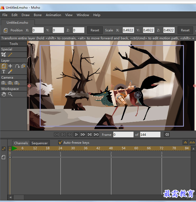The image size is (196, 202).
Task: Click the layer origin crosshair on canvas
Action: point(112,85)
